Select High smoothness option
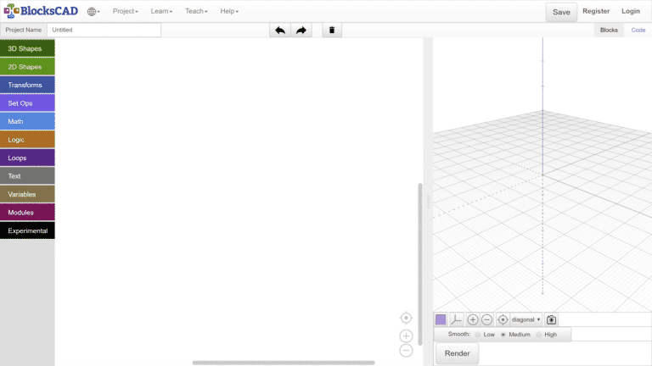Viewport: 652px width, 366px height. click(x=538, y=335)
